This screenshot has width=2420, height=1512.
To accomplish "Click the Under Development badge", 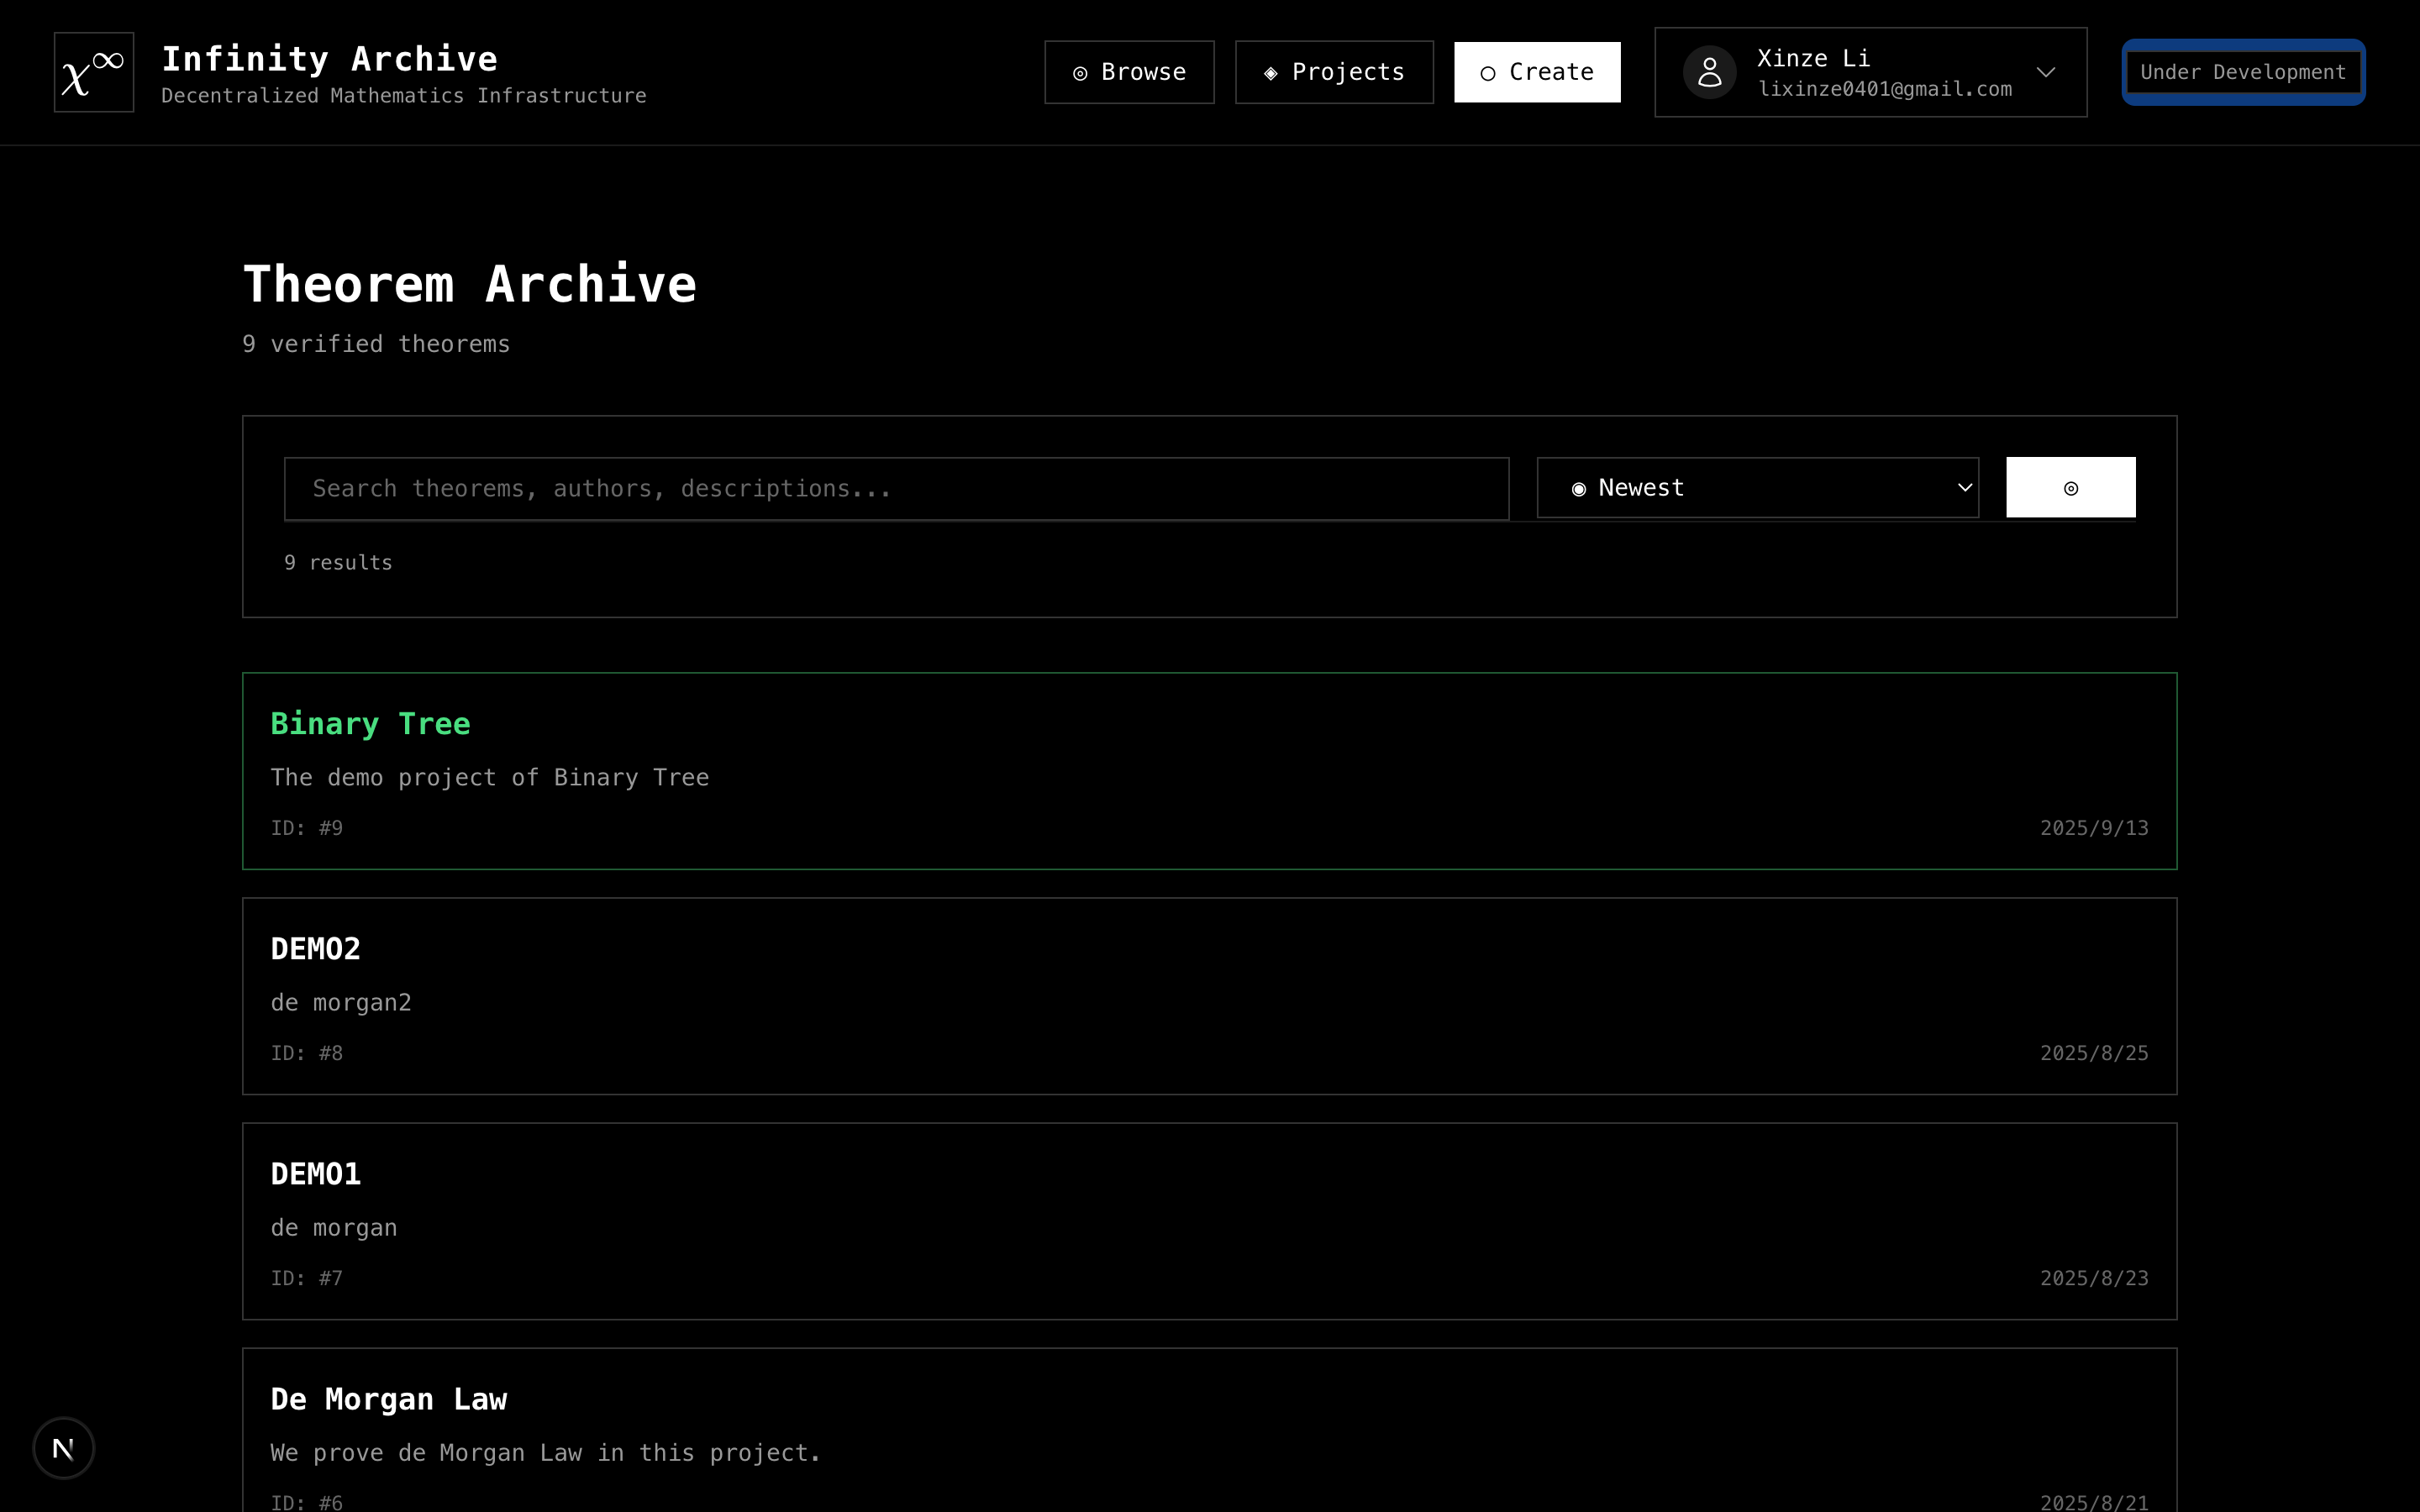I will (x=2243, y=72).
